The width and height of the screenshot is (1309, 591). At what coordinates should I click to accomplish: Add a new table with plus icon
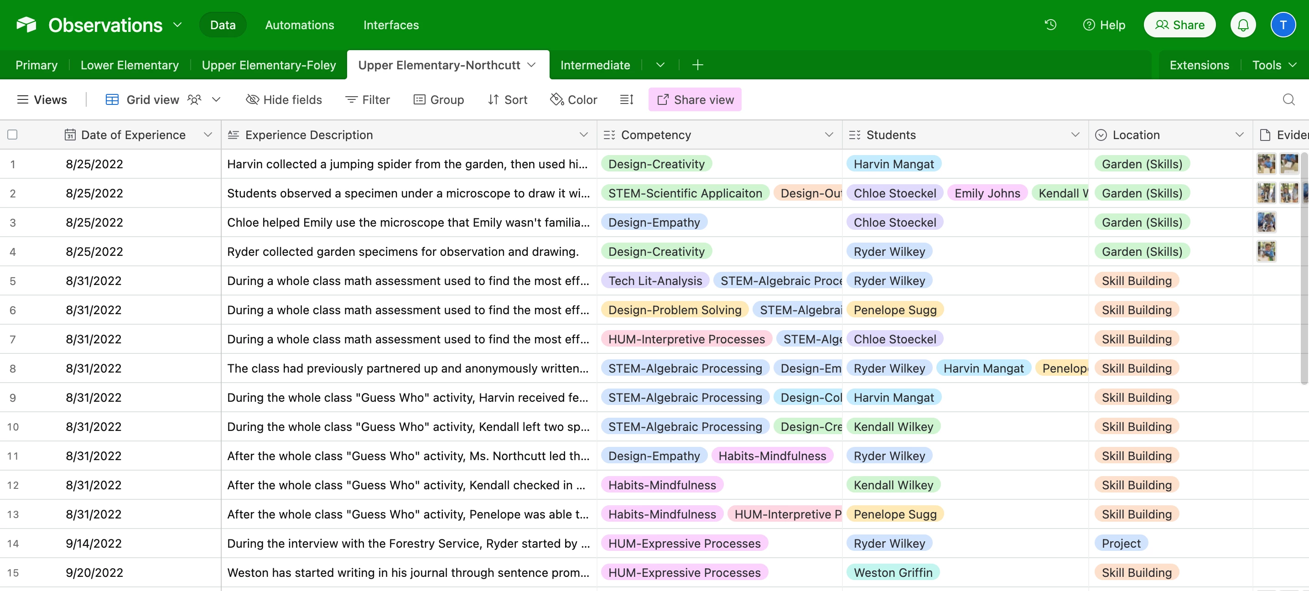coord(697,65)
